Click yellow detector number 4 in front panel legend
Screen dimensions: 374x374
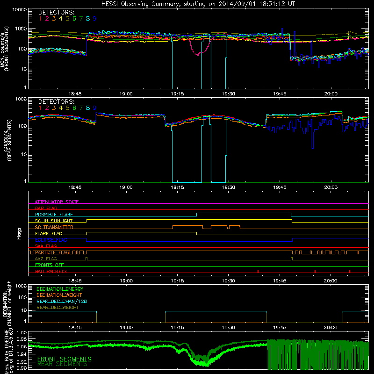pyautogui.click(x=61, y=19)
